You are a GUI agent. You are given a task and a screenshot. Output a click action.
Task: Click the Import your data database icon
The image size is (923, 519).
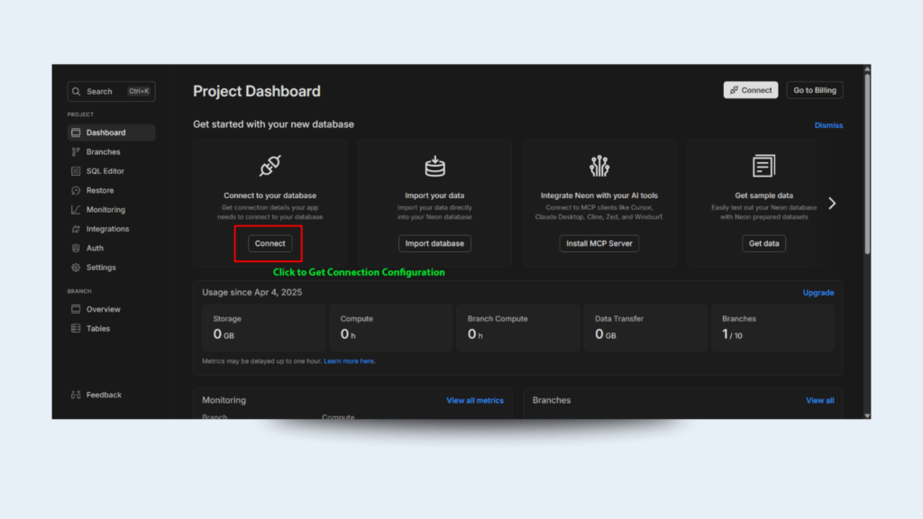tap(434, 166)
